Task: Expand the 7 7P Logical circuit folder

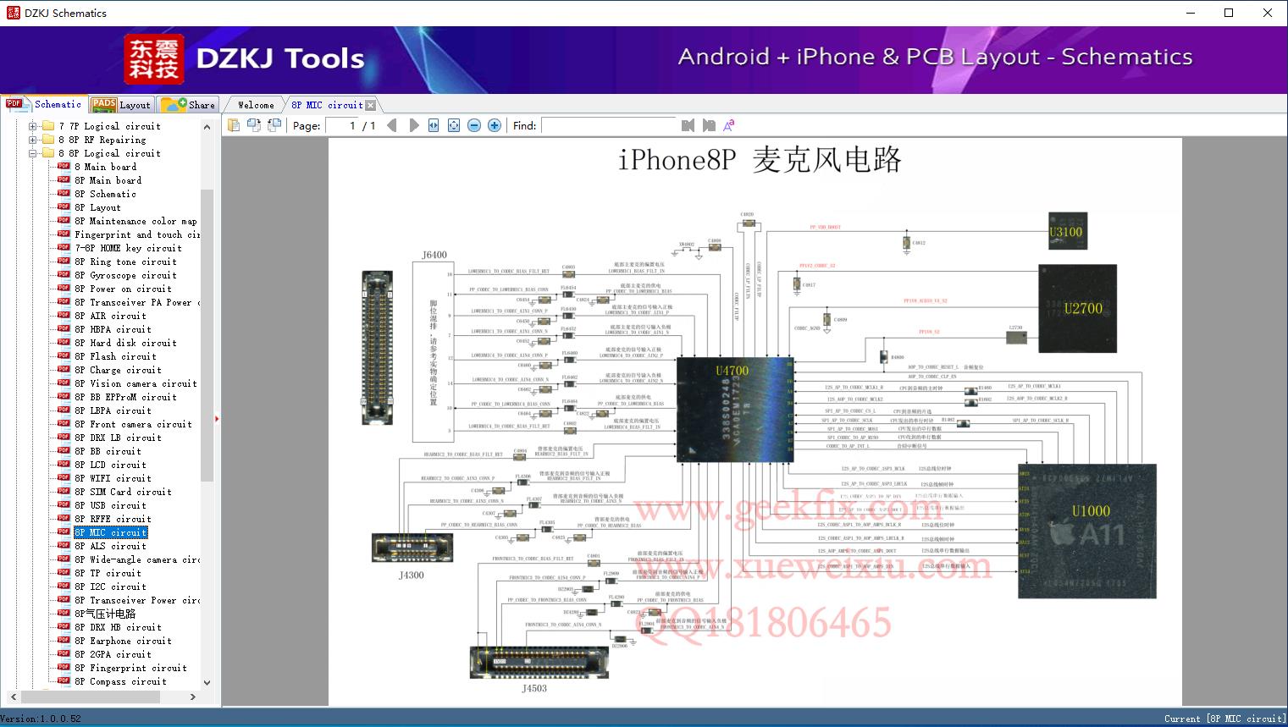Action: click(33, 126)
